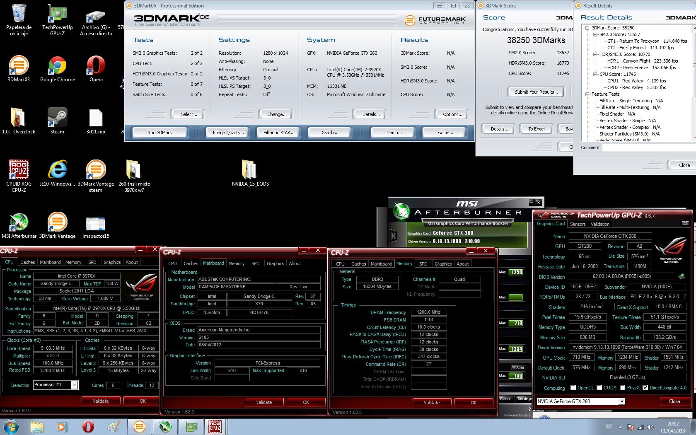Image resolution: width=696 pixels, height=435 pixels.
Task: Click the volume speaker tray icon
Action: [x=650, y=427]
